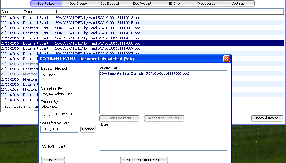The image size is (286, 163).
Task: Click the Open Document button
Action: tap(119, 118)
